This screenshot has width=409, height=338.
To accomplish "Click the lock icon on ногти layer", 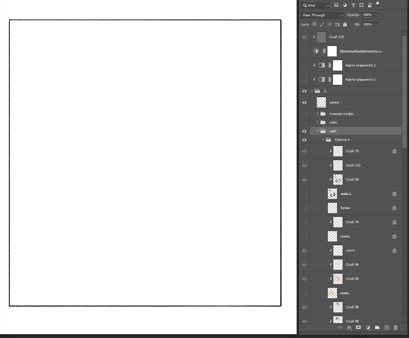I will click(x=394, y=250).
